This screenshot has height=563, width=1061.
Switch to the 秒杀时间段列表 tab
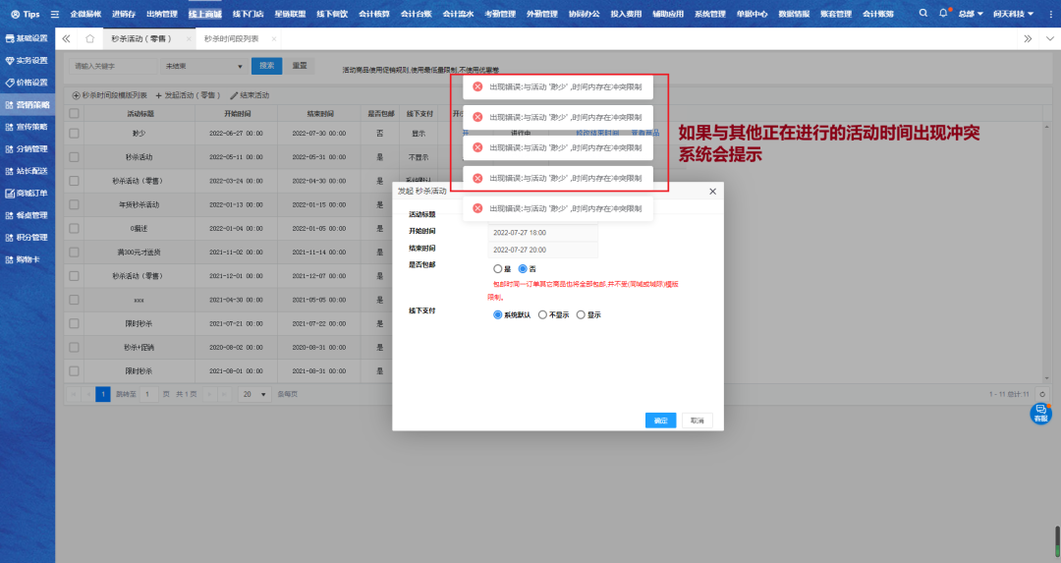[232, 38]
